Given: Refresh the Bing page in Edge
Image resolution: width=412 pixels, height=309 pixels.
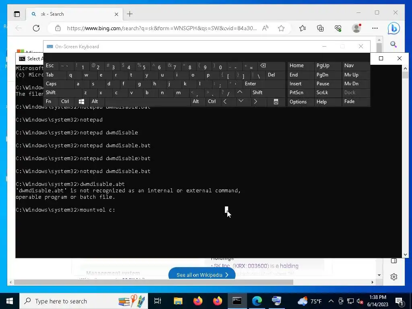Looking at the screenshot, I should point(36,28).
